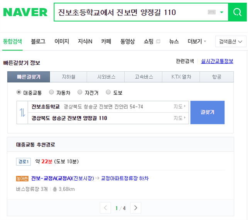Select the 고속버스 tab
248x220 pixels.
pos(143,77)
